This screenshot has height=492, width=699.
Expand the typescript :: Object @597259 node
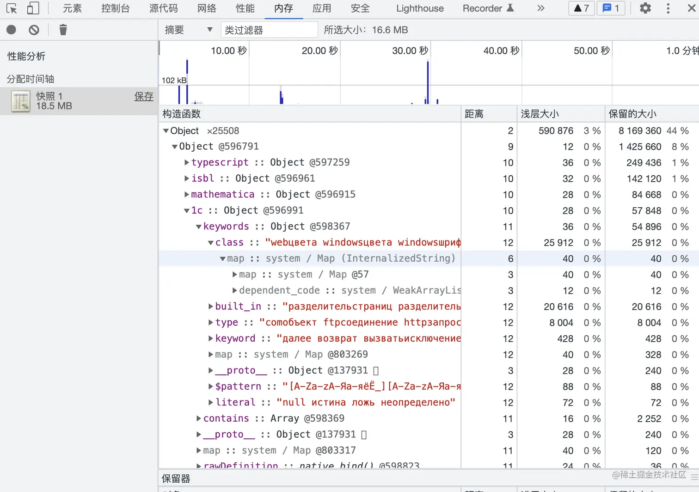187,163
